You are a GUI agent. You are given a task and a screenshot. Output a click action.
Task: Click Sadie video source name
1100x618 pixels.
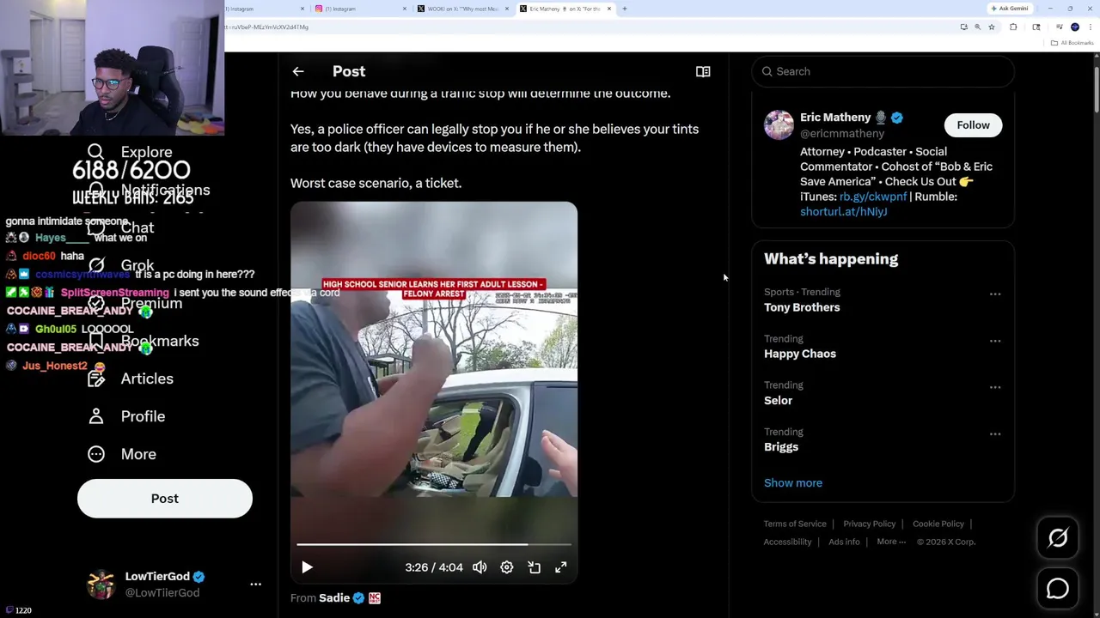334,597
